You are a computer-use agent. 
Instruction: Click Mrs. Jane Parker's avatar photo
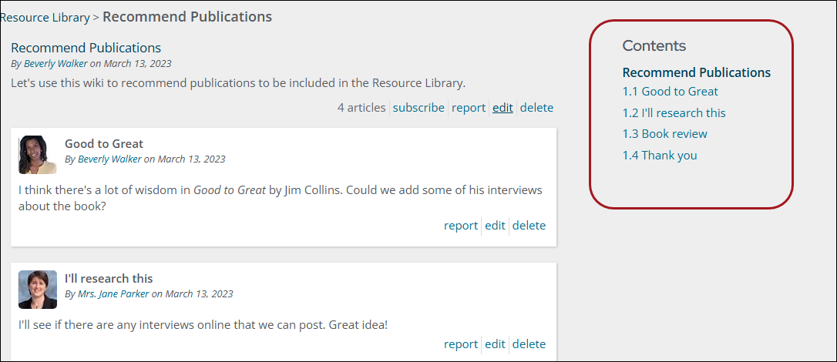click(x=37, y=290)
